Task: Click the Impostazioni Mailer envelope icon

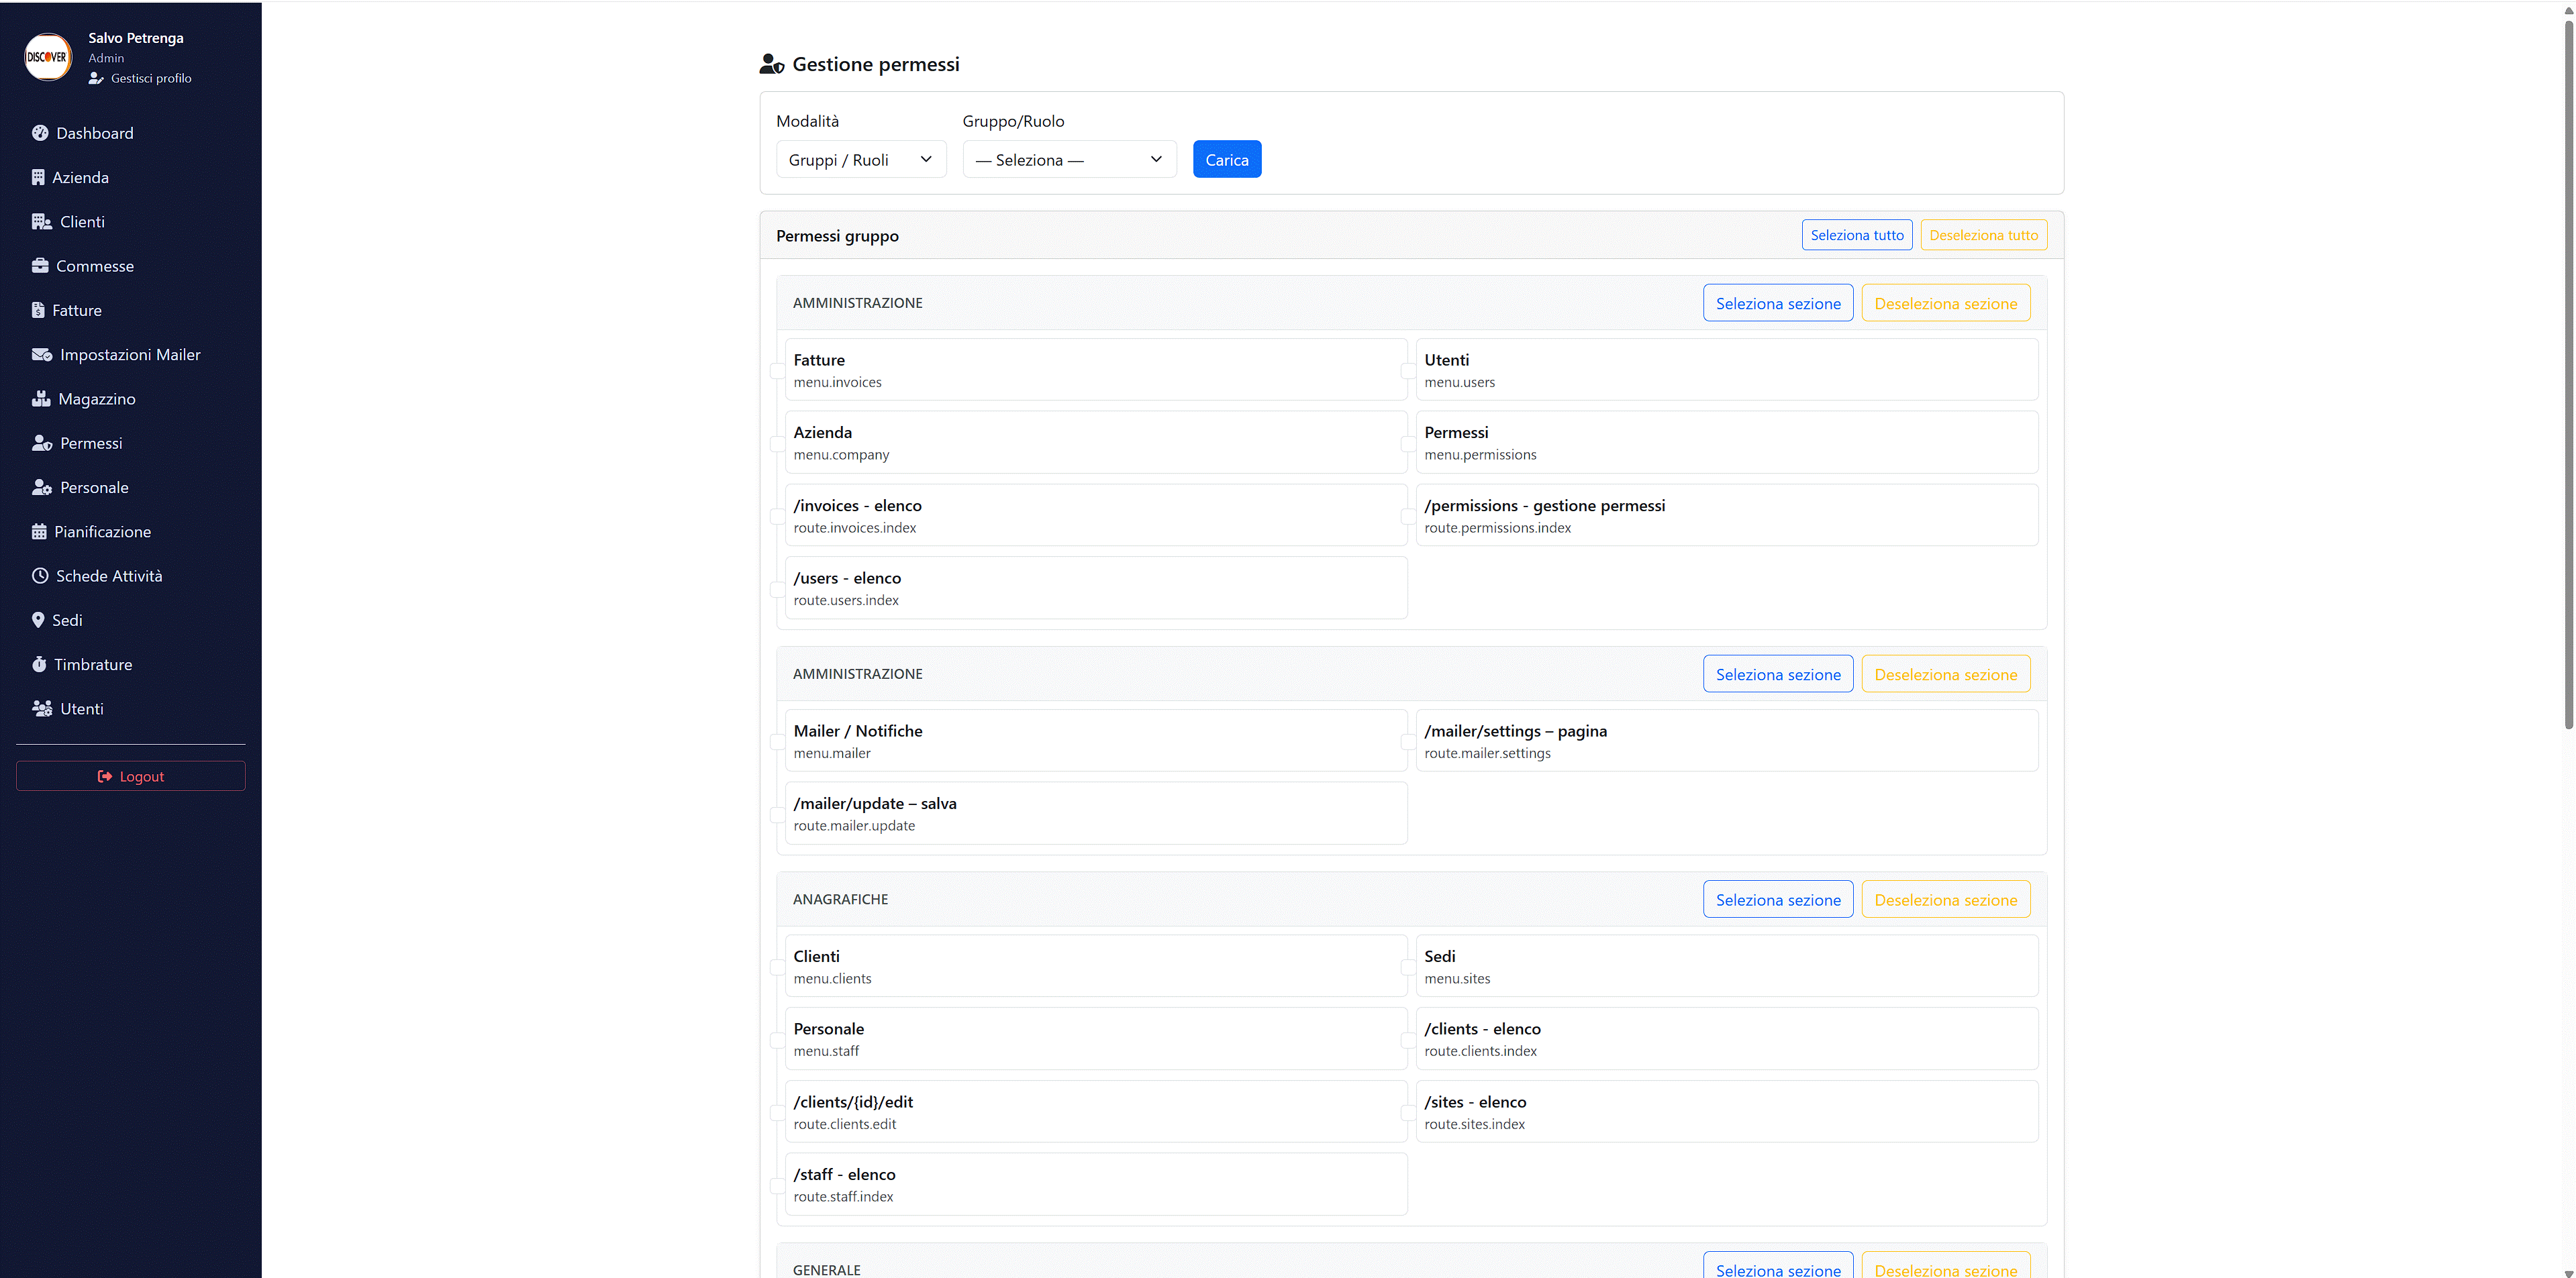Action: click(41, 355)
